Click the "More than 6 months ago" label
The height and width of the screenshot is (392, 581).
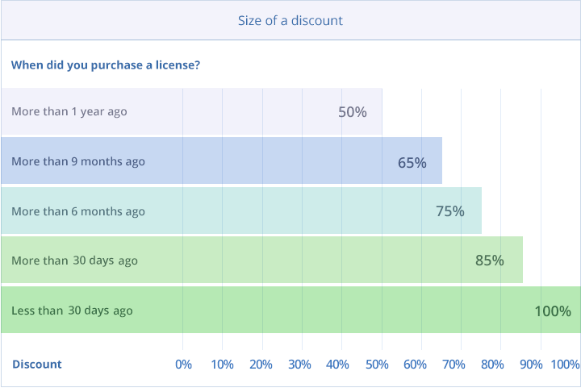click(78, 211)
